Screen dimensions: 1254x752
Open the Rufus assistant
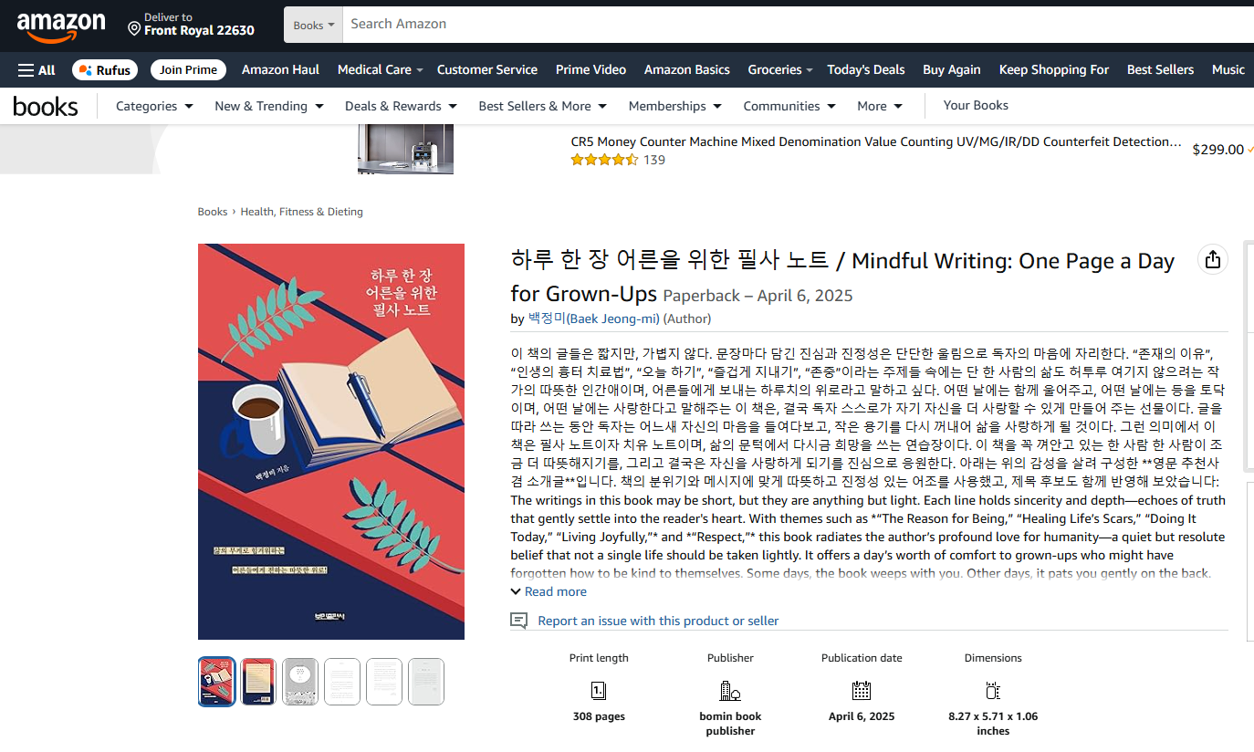105,69
